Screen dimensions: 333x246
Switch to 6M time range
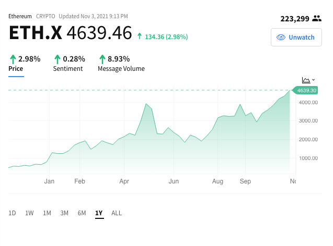(x=82, y=213)
